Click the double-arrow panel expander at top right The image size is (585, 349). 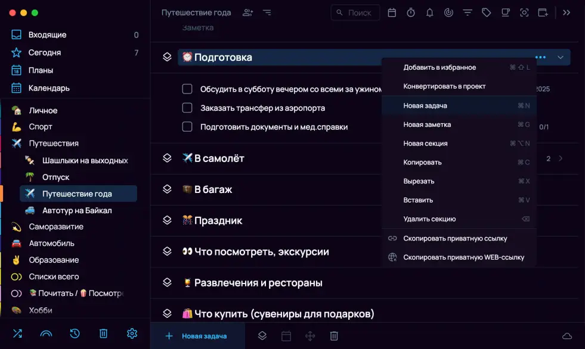[567, 13]
